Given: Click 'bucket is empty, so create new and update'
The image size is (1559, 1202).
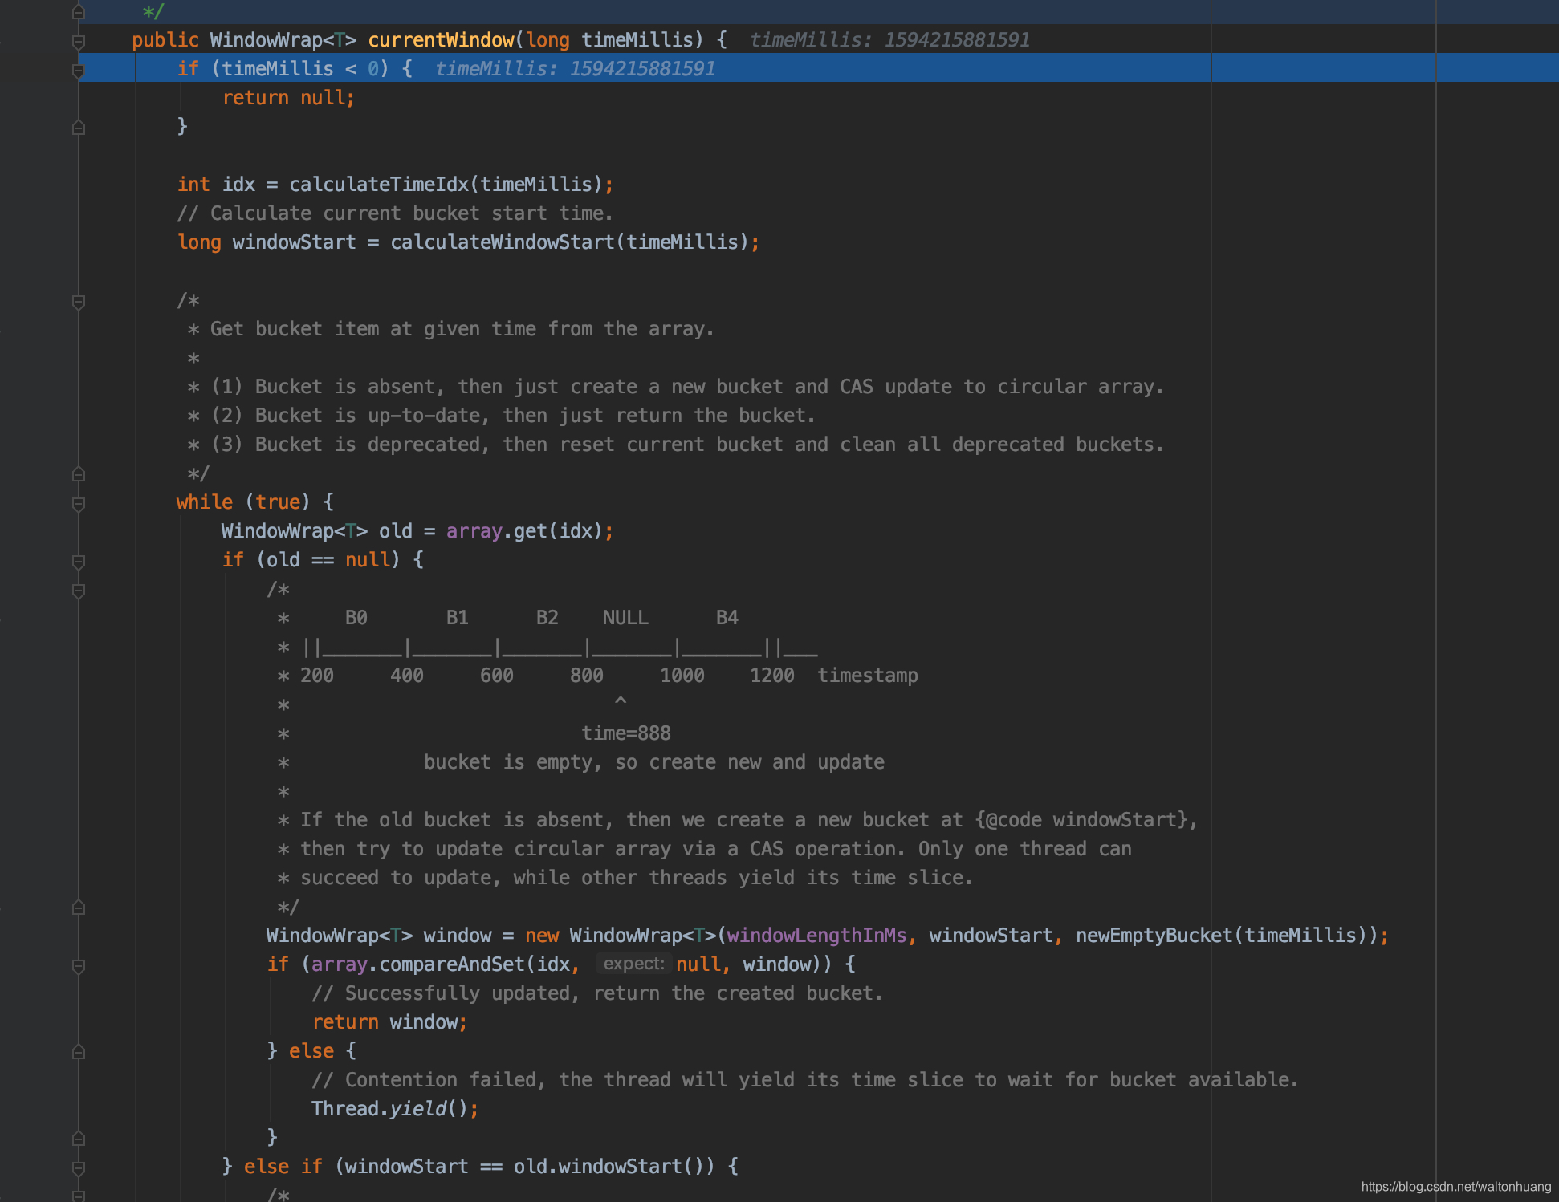Looking at the screenshot, I should coord(654,762).
